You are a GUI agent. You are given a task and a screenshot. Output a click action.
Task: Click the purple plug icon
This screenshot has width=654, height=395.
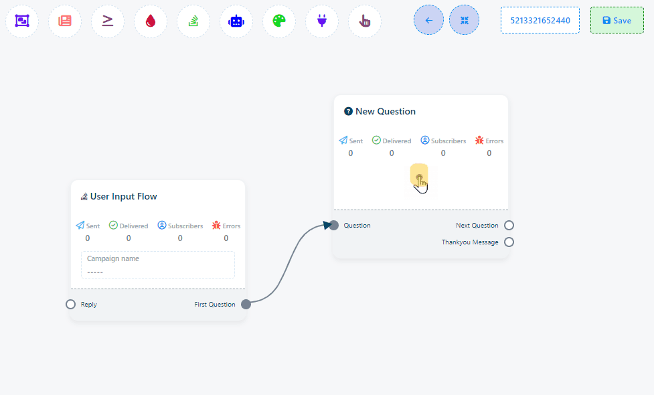coord(322,21)
